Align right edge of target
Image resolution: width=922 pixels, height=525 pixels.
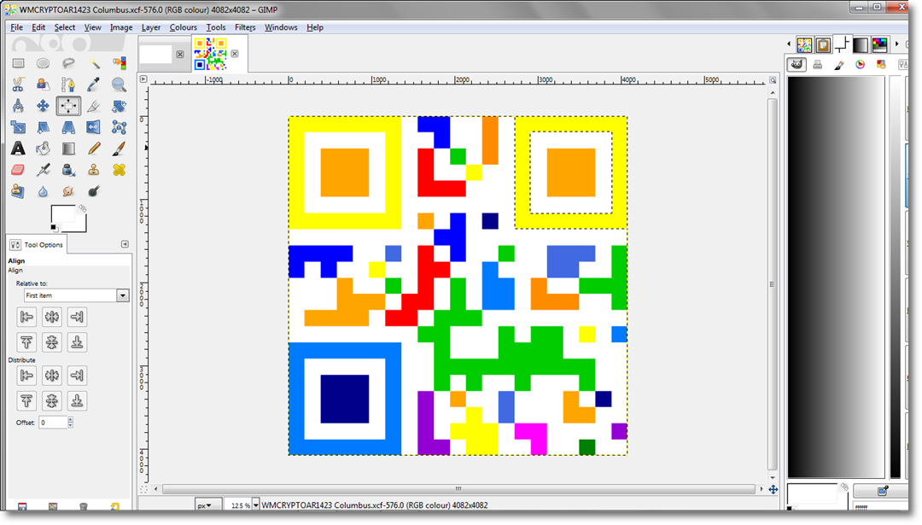pos(77,318)
